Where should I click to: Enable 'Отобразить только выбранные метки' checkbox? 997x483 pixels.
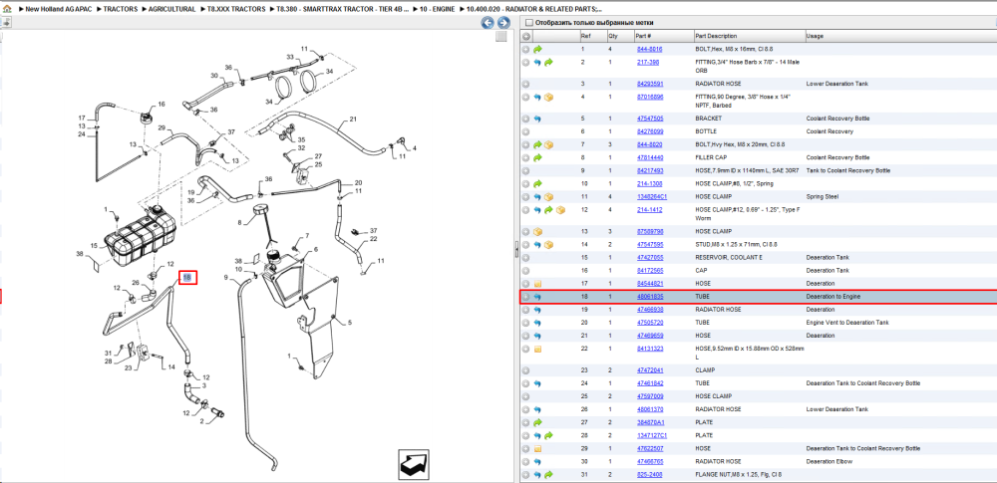[x=529, y=23]
